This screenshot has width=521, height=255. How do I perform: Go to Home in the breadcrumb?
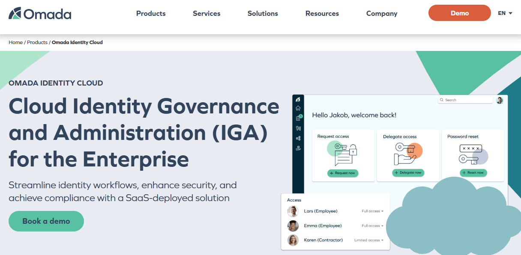coord(15,42)
